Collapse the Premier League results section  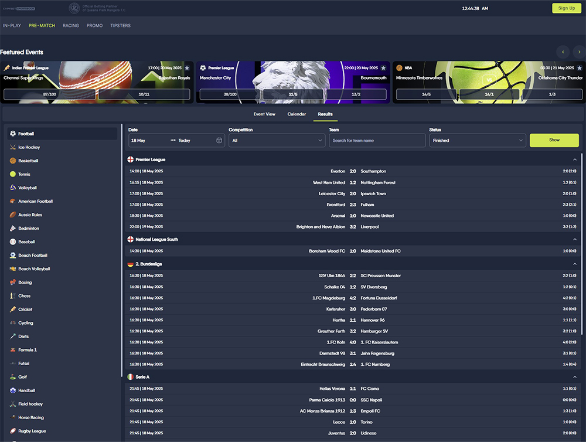[575, 159]
